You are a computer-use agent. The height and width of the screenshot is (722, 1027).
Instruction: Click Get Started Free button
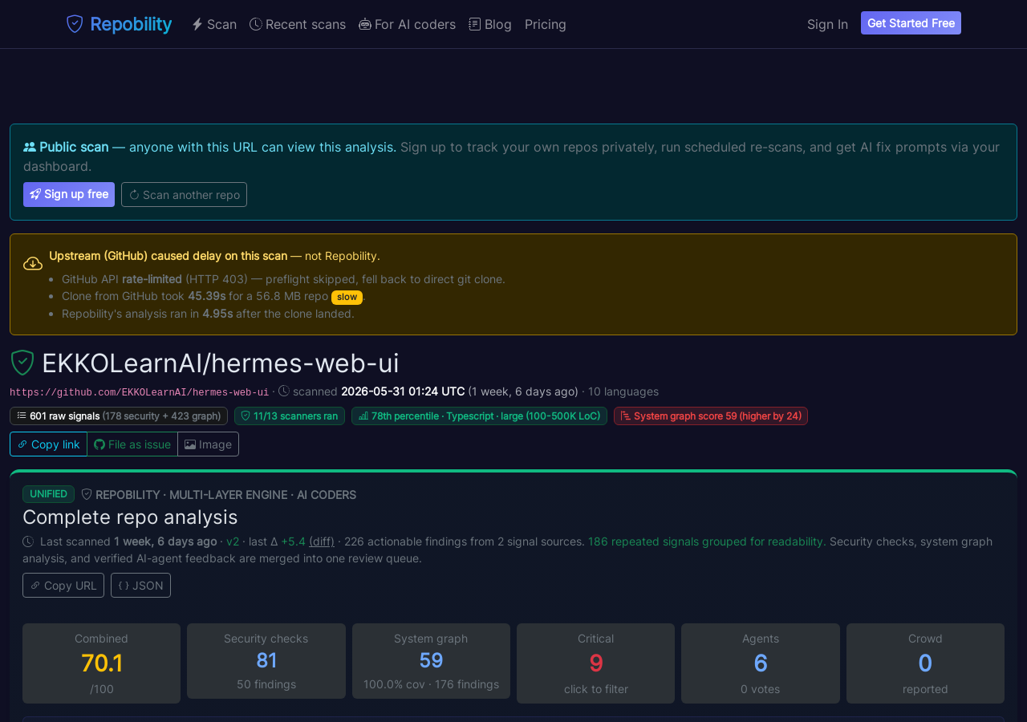(911, 23)
